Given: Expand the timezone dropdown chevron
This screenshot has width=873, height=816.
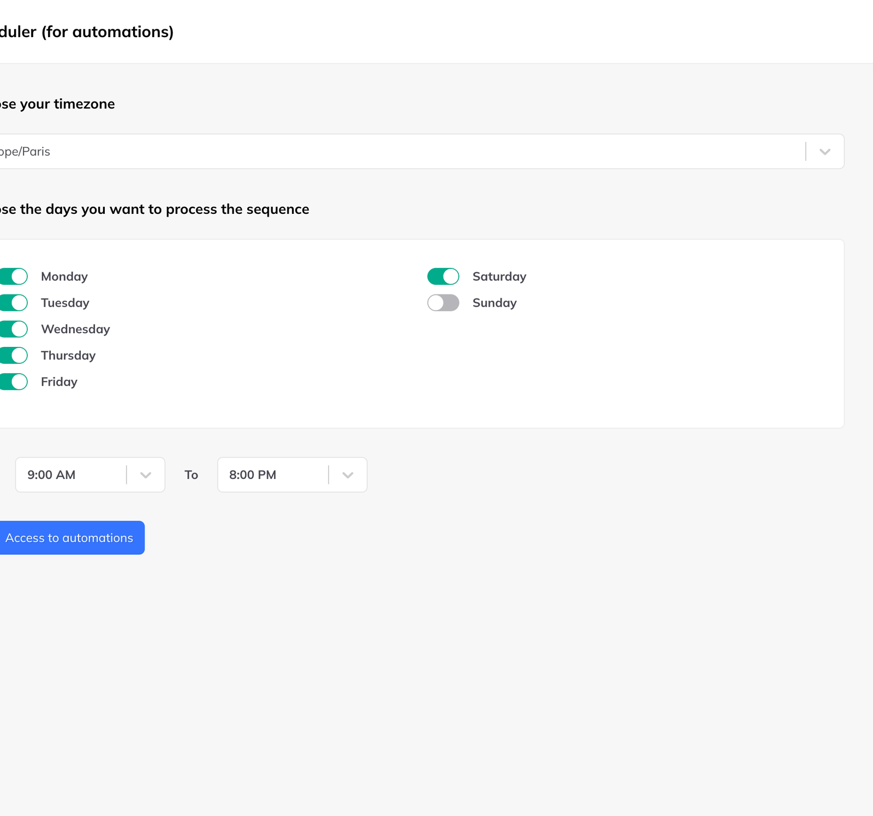Looking at the screenshot, I should [824, 152].
